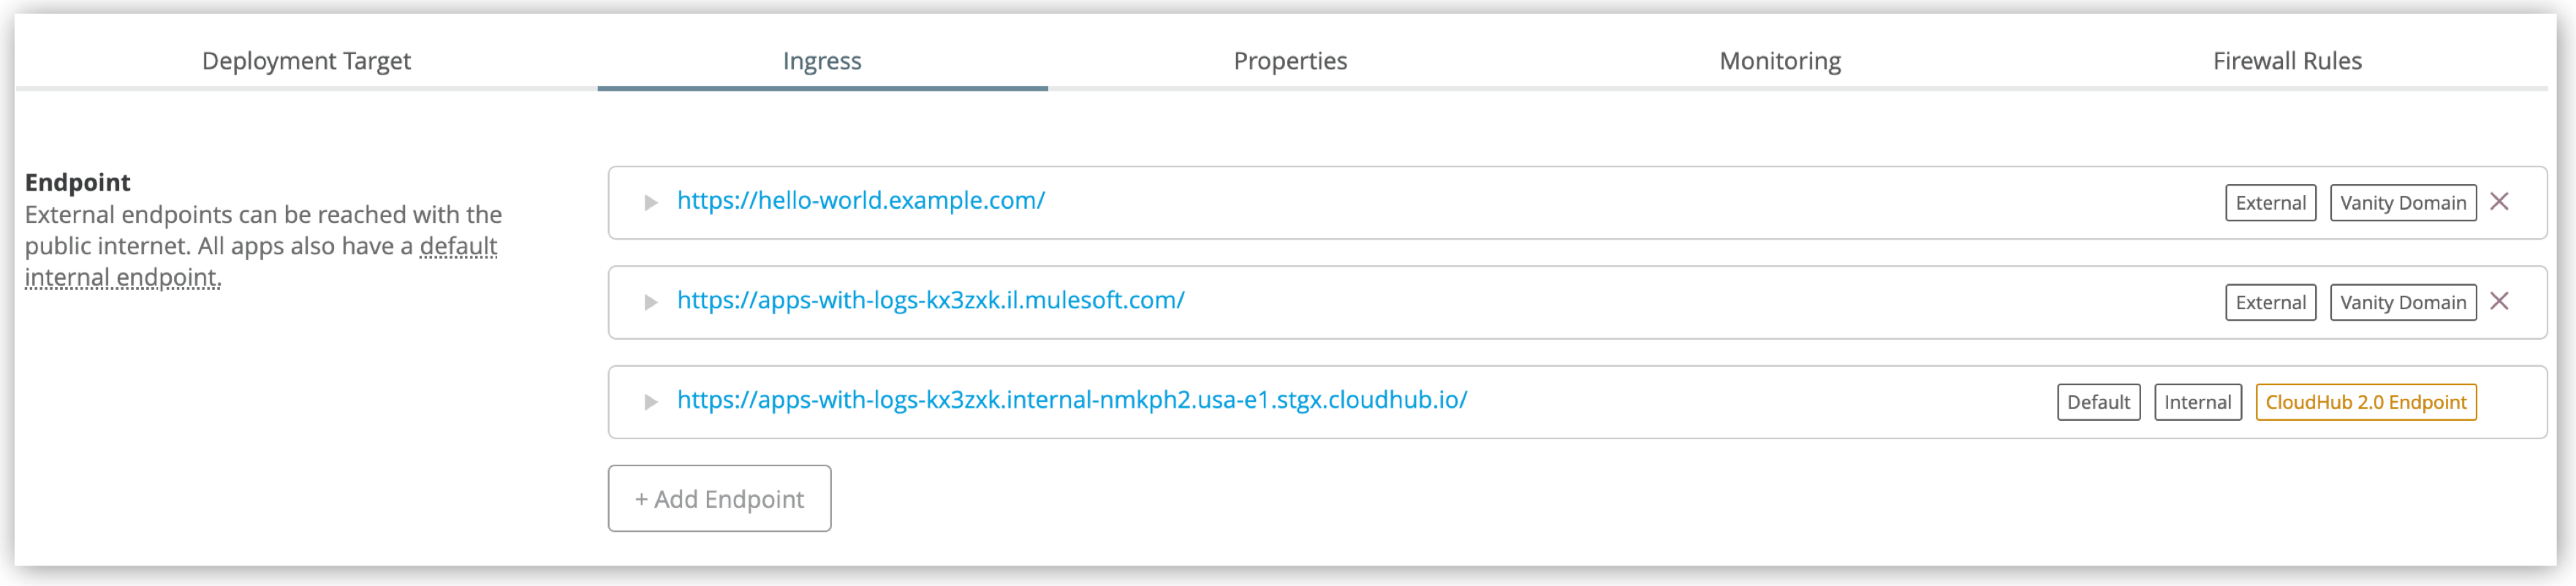Expand the internal cloudhub.io endpoint details
The height and width of the screenshot is (586, 2576).
pos(649,401)
